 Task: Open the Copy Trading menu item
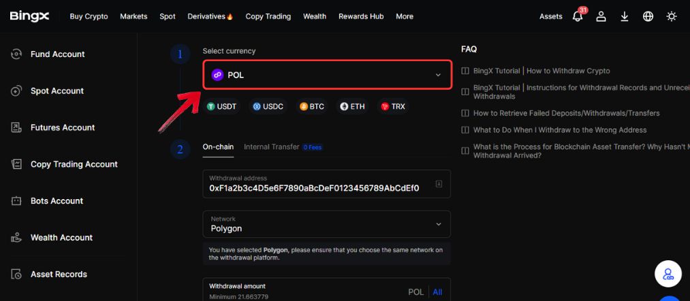click(x=268, y=16)
